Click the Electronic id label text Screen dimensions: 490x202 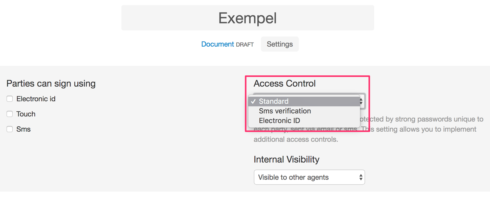pos(36,99)
